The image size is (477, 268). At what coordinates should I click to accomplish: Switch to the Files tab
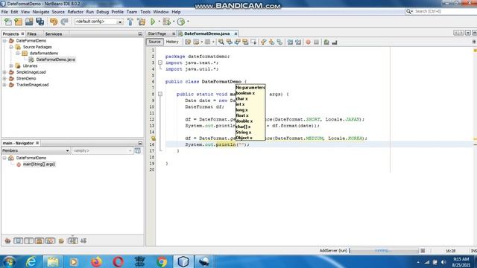point(31,34)
